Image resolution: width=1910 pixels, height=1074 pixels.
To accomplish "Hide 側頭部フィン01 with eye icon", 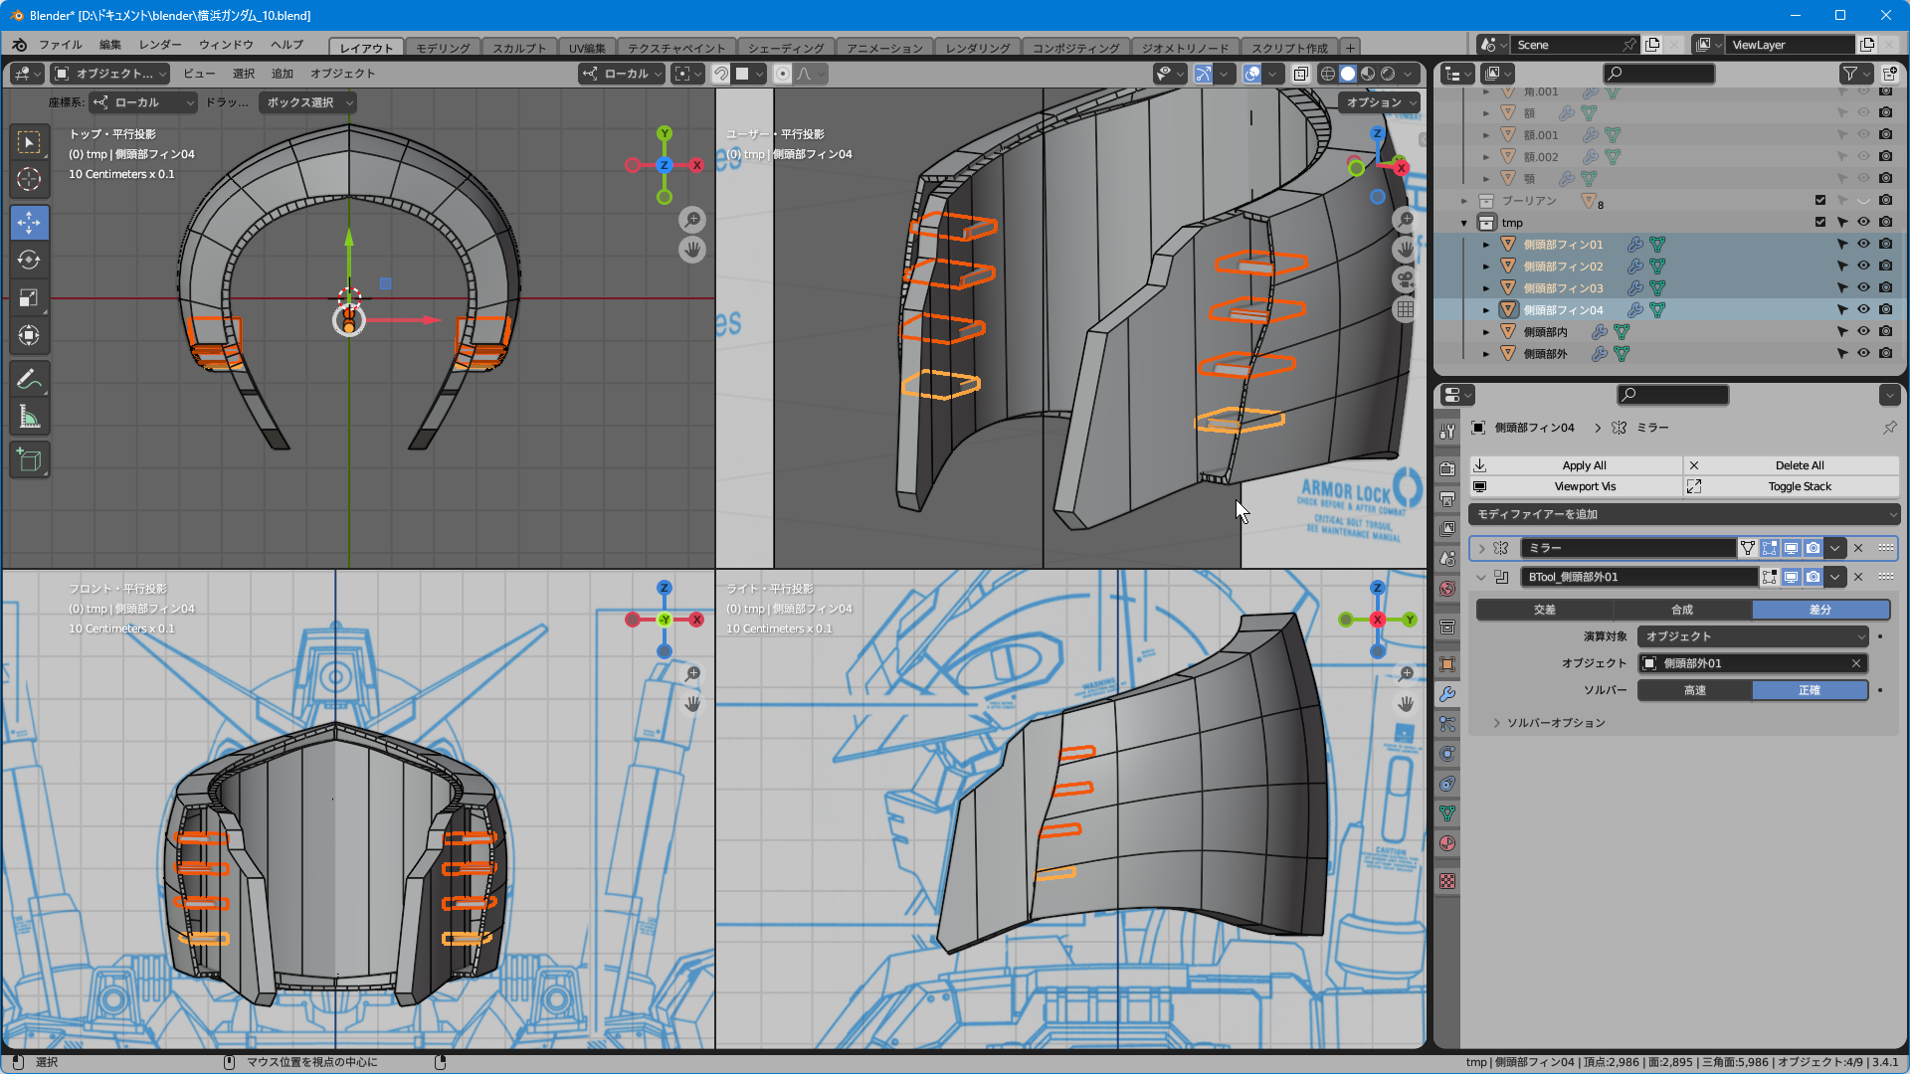I will (x=1863, y=245).
